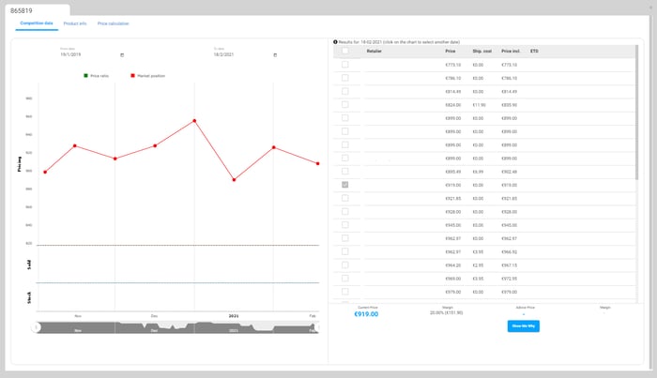657x378 pixels.
Task: Click the €902.48 price incl. cell
Action: pos(509,172)
